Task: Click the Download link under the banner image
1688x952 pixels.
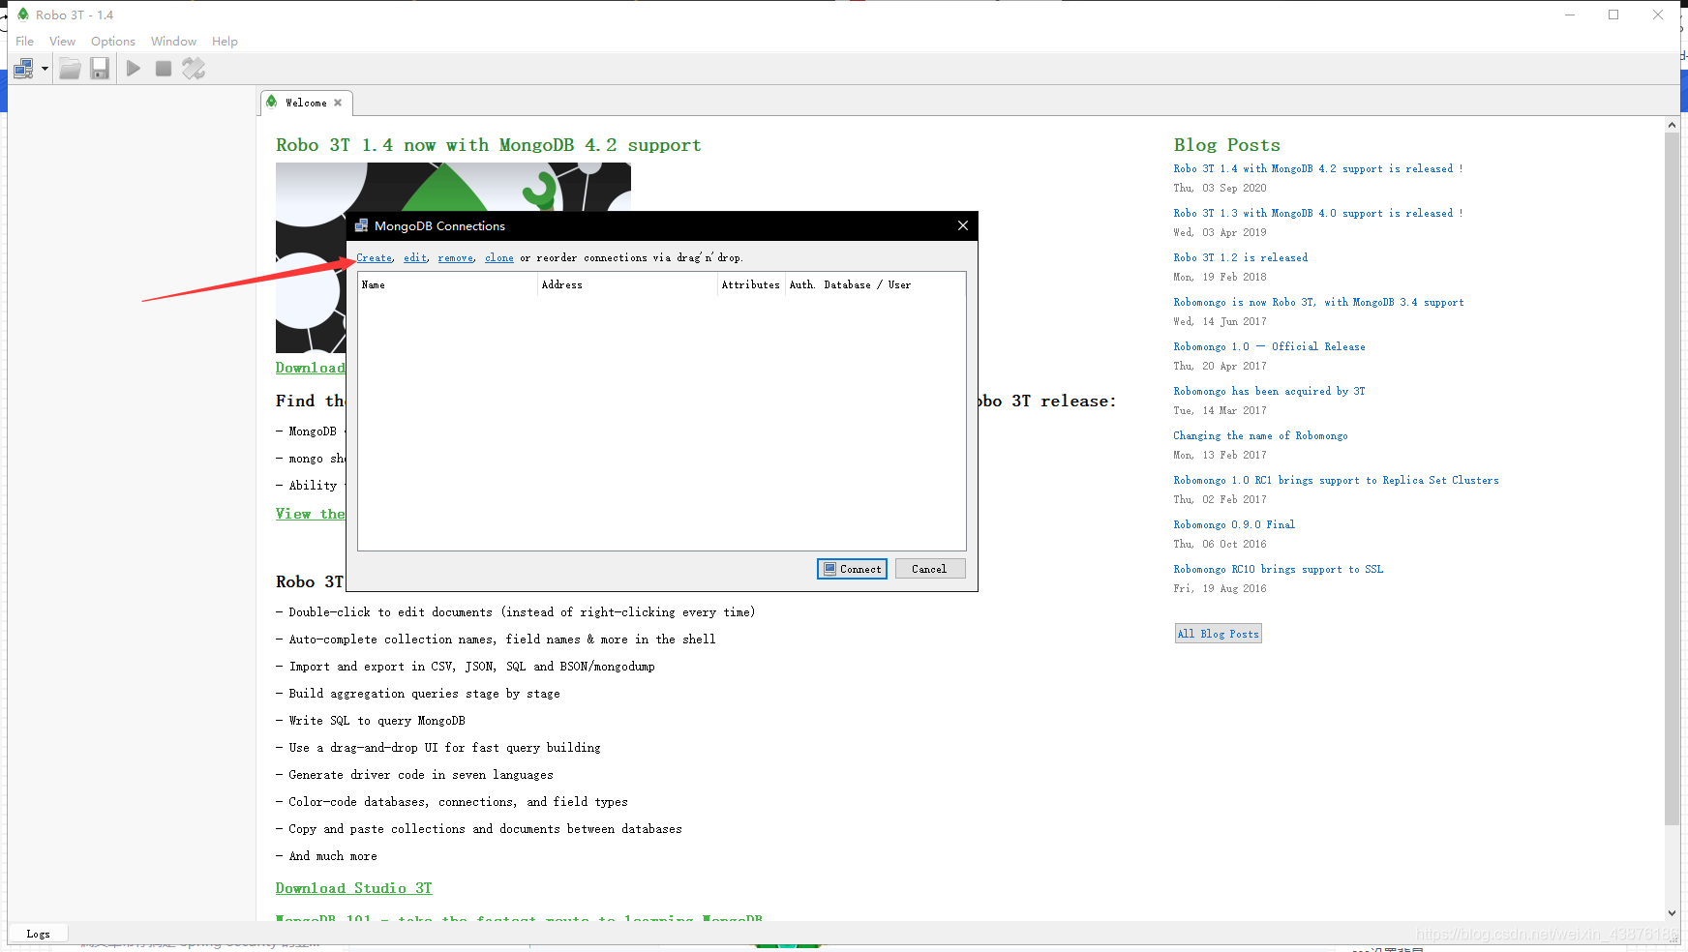Action: 311,368
